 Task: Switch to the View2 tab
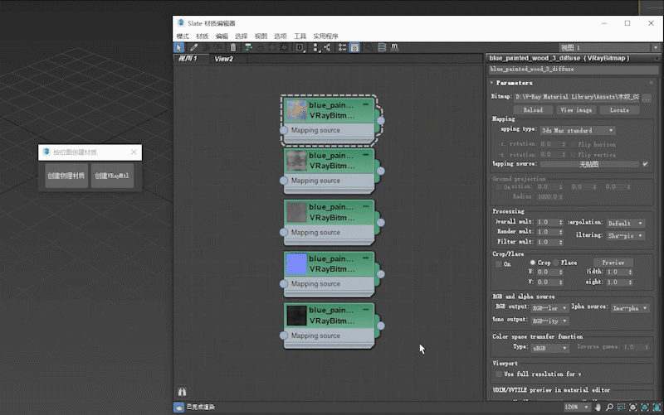224,59
